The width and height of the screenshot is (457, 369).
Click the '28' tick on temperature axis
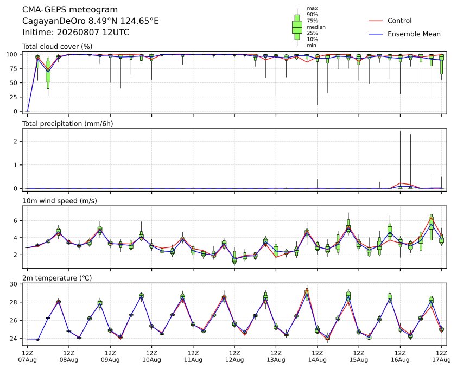pos(14,302)
